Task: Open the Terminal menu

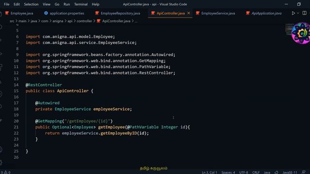Action: point(81,4)
